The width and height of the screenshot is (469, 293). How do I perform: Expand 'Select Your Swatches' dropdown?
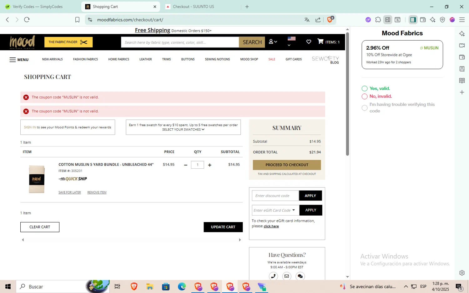183,130
